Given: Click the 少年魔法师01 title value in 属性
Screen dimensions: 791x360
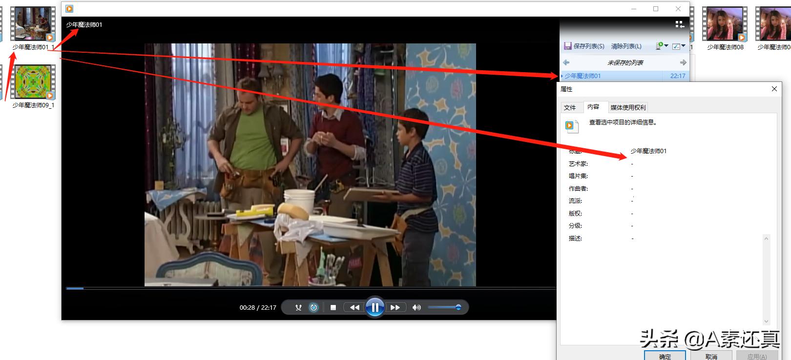Looking at the screenshot, I should 648,151.
